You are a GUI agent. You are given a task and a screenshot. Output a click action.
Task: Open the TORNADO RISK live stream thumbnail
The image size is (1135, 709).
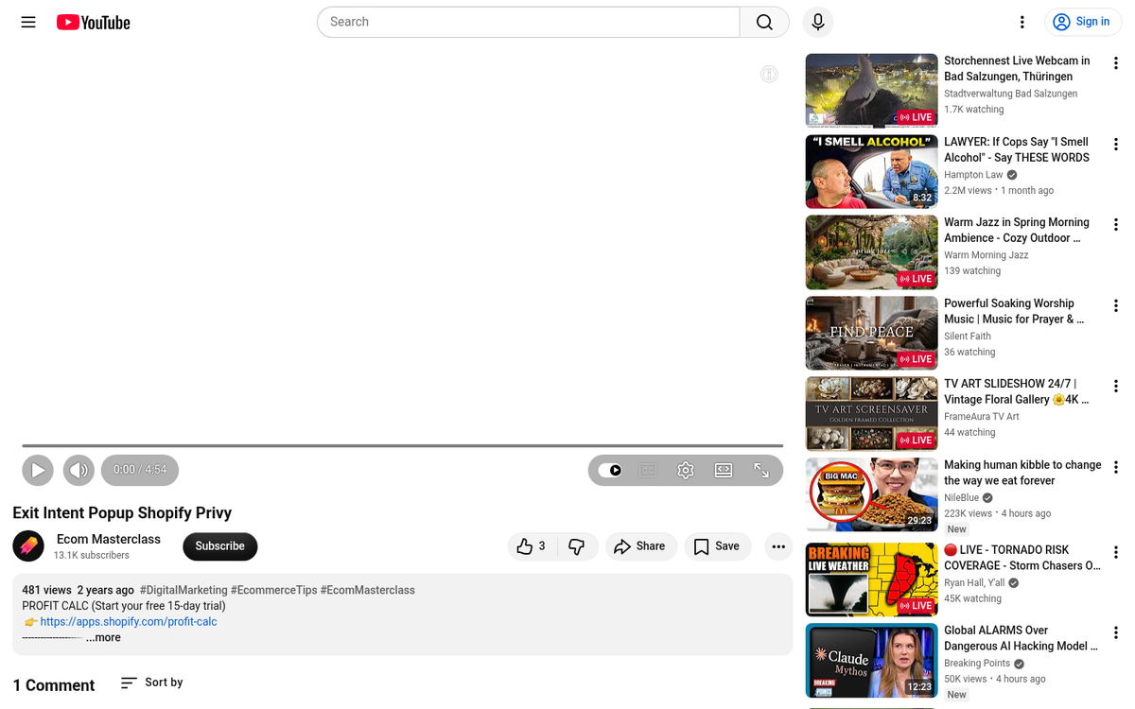pyautogui.click(x=870, y=579)
